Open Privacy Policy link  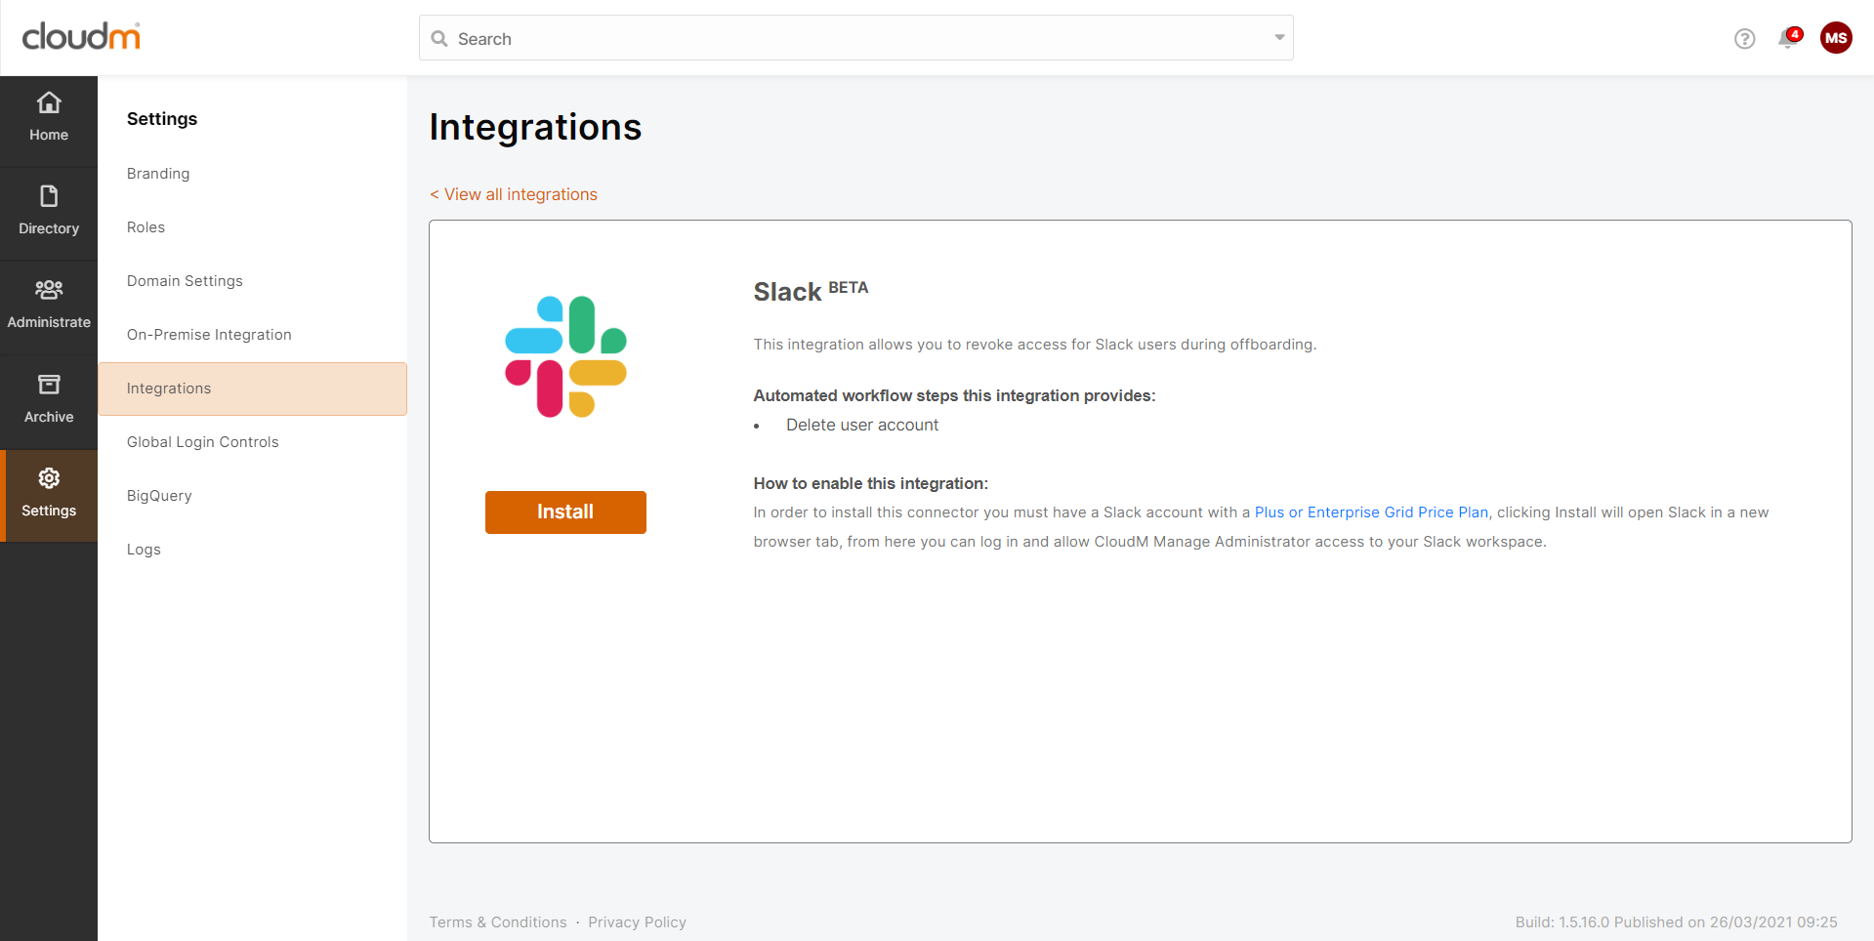pyautogui.click(x=637, y=922)
